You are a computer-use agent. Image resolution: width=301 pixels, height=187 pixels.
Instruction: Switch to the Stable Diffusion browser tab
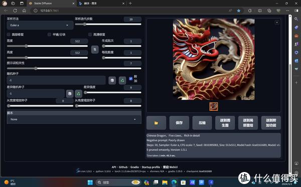[x=51, y=3]
